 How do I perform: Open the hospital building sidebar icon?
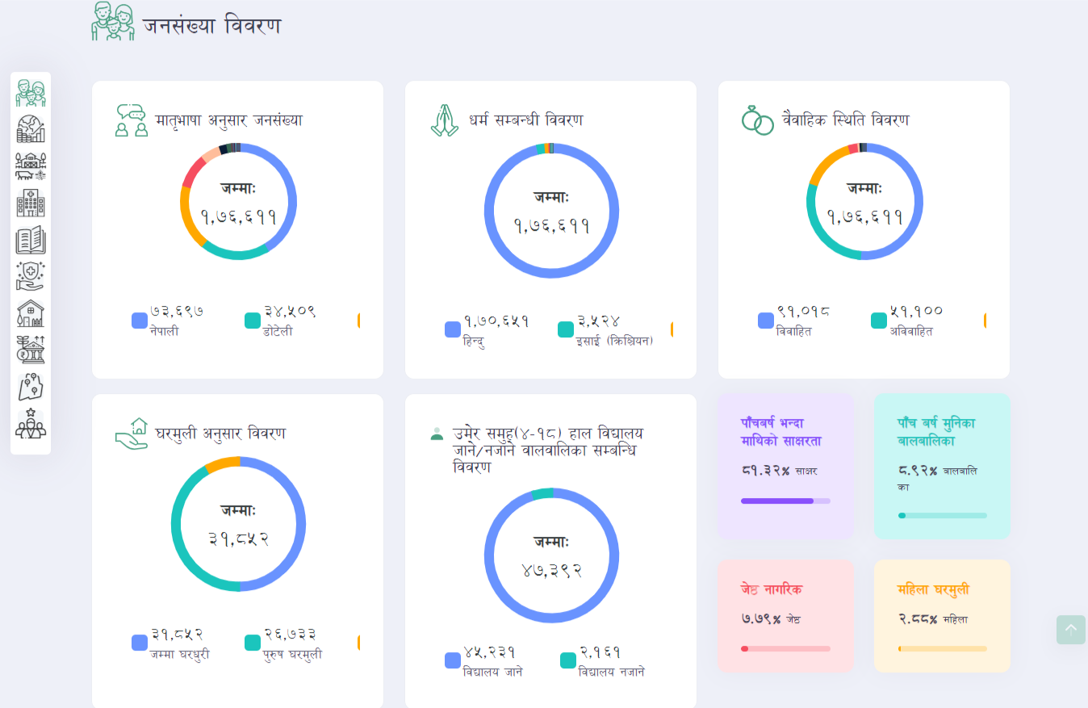[x=31, y=203]
